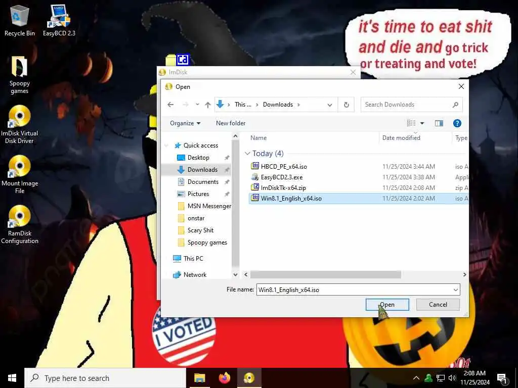Image resolution: width=518 pixels, height=388 pixels.
Task: Go up one folder level
Action: pyautogui.click(x=208, y=105)
